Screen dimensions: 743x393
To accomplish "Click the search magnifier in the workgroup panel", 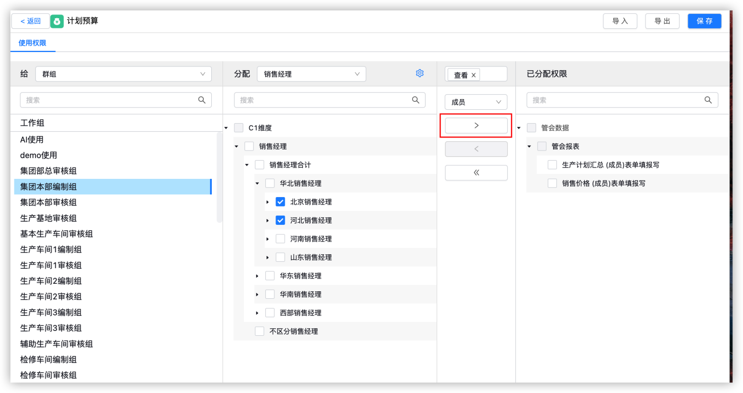I will pyautogui.click(x=202, y=100).
